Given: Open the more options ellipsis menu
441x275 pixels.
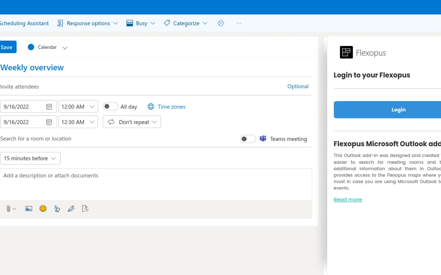Looking at the screenshot, I should coord(239,23).
